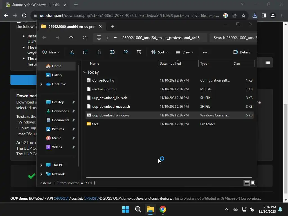Click in the Search 25992.1000 box

point(233,38)
